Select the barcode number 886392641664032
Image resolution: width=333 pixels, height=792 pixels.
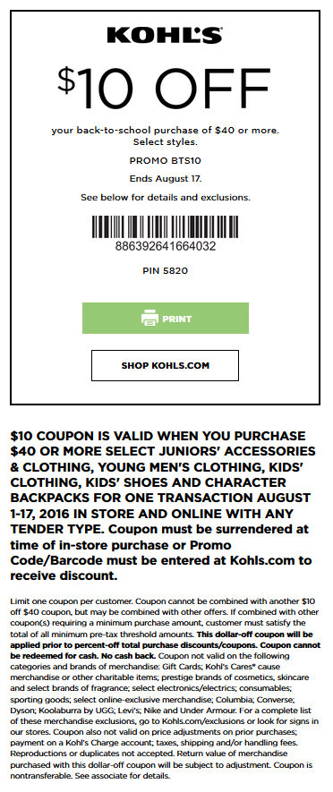tap(166, 247)
